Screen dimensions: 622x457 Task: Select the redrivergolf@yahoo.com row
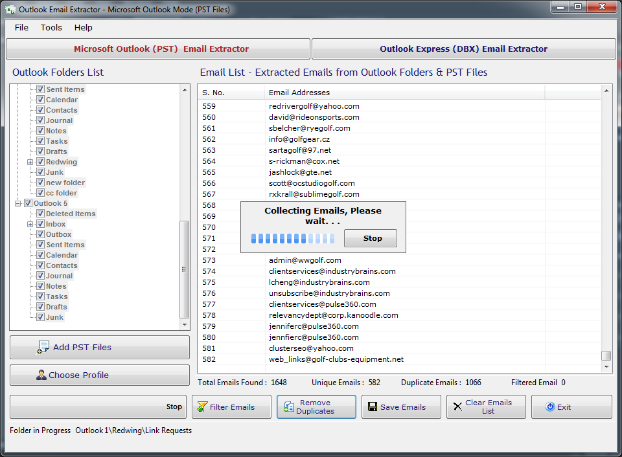tap(400, 106)
